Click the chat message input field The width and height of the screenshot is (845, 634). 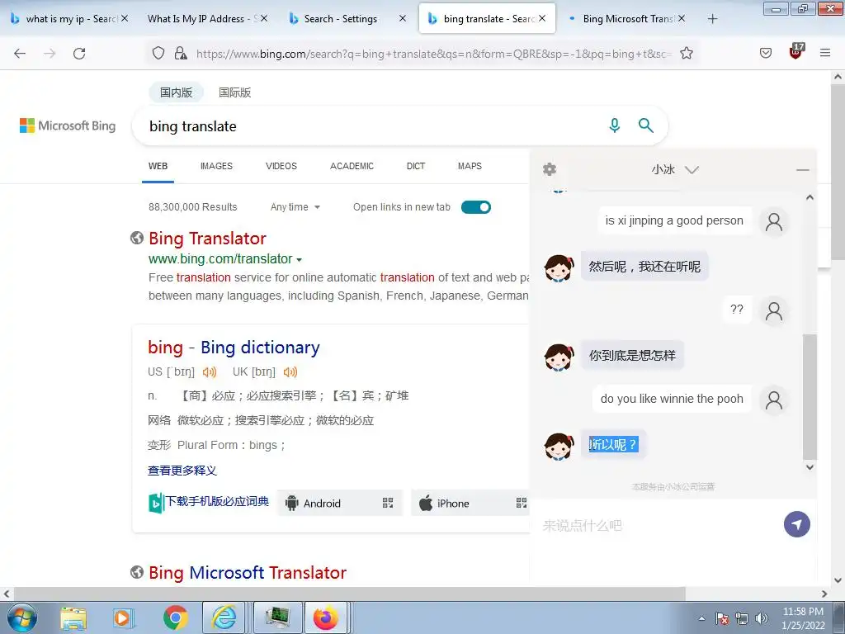click(x=658, y=525)
